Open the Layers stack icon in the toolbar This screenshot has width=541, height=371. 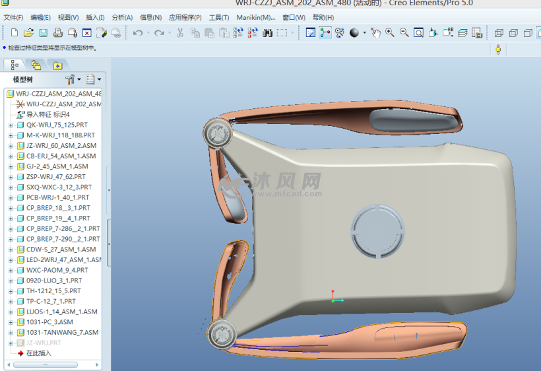pos(462,32)
